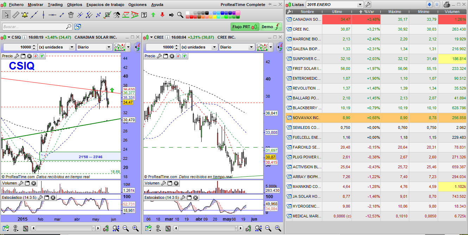Select FIRST SOLAR row in list

[377, 68]
